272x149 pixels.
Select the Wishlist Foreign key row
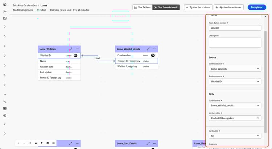pyautogui.click(x=136, y=66)
